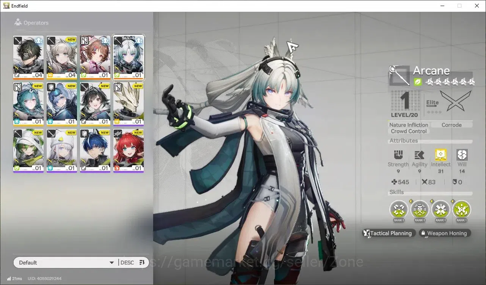Open the second skill icon
This screenshot has height=285, width=486.
point(420,209)
